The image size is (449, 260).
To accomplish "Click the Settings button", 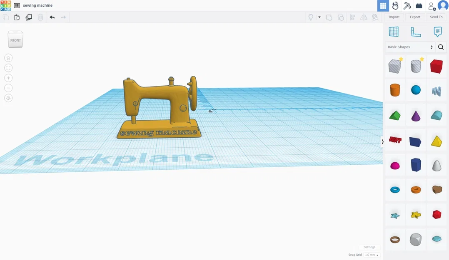I will click(x=369, y=247).
